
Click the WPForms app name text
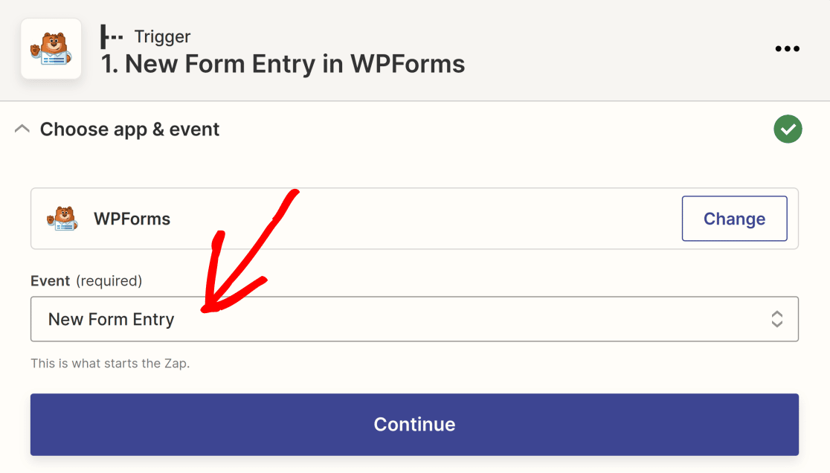[132, 219]
